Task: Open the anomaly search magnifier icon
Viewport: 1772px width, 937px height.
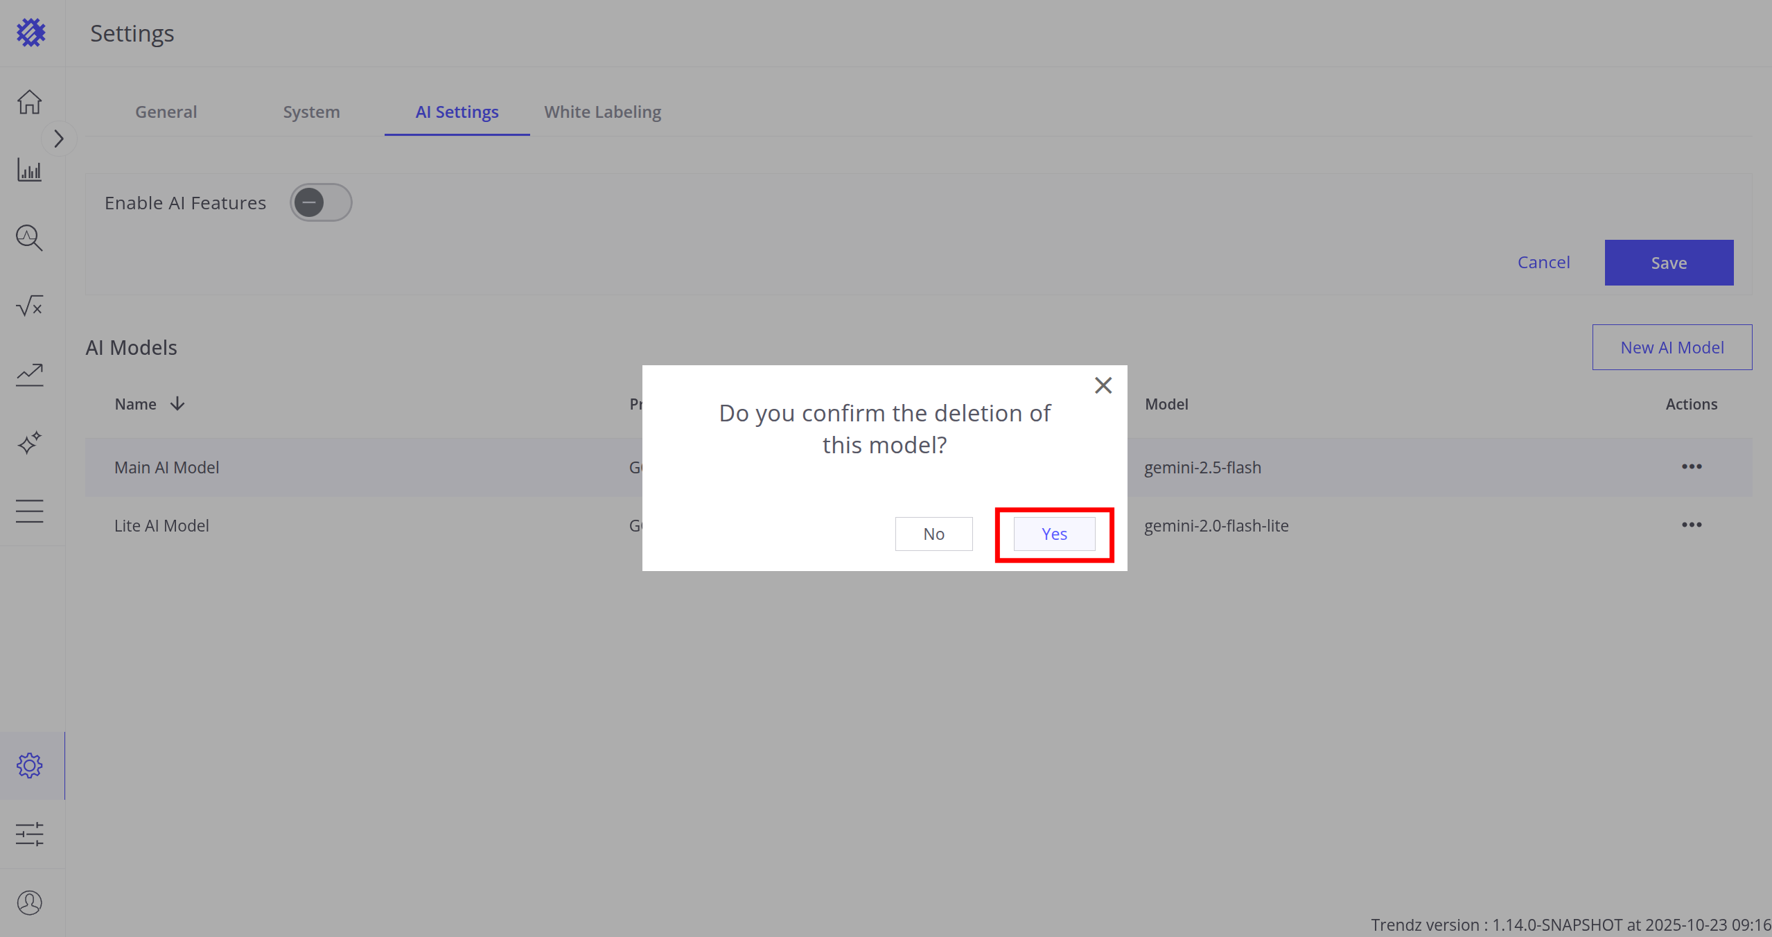Action: pyautogui.click(x=29, y=238)
